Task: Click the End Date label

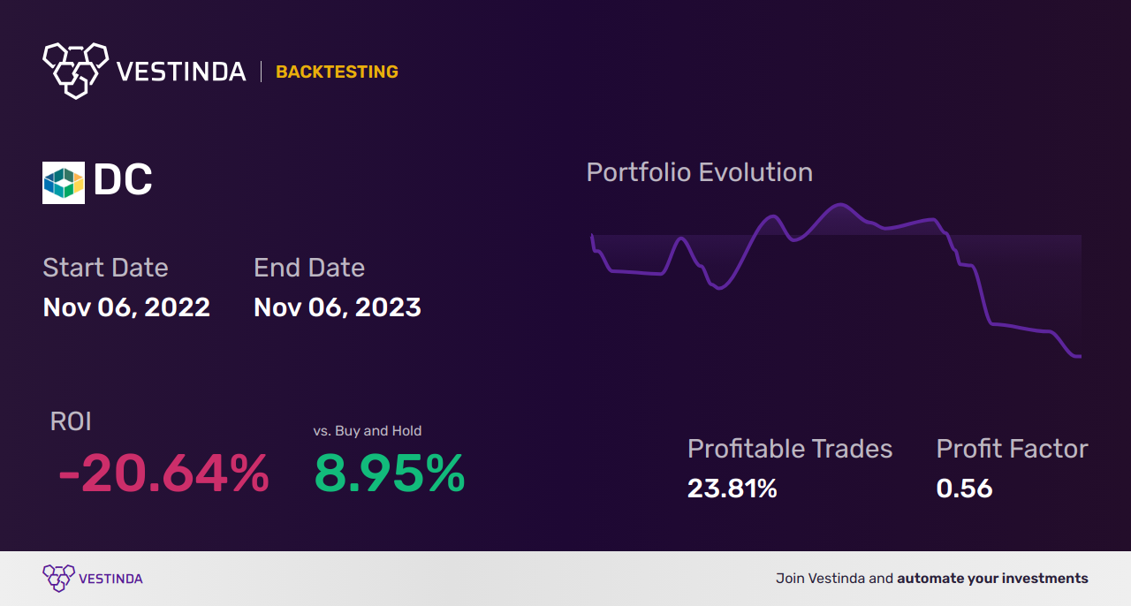Action: (x=309, y=268)
